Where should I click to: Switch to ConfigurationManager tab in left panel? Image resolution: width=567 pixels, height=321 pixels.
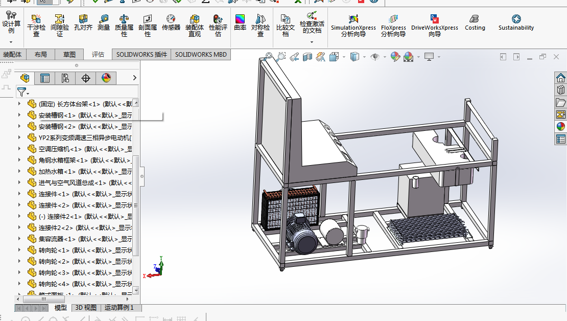tap(65, 78)
